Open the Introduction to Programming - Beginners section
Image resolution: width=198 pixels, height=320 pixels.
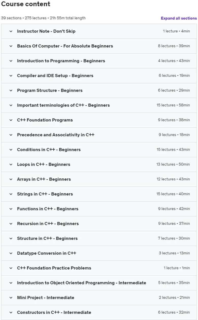(x=99, y=61)
